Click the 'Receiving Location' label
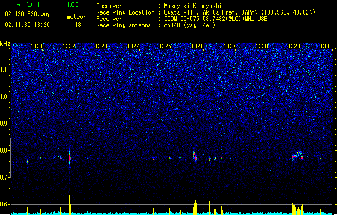338x215 pixels. pyautogui.click(x=125, y=12)
